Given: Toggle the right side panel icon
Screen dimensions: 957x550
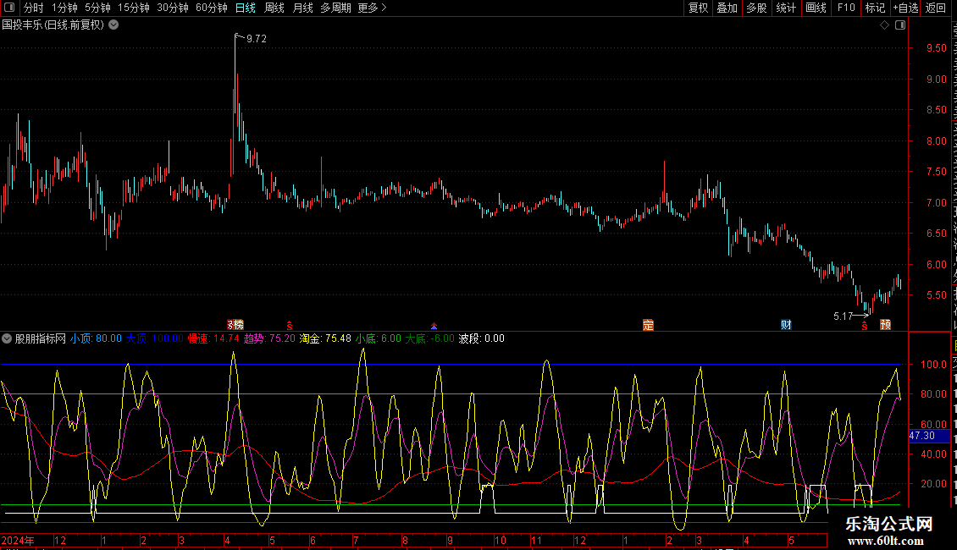Looking at the screenshot, I should [900, 25].
